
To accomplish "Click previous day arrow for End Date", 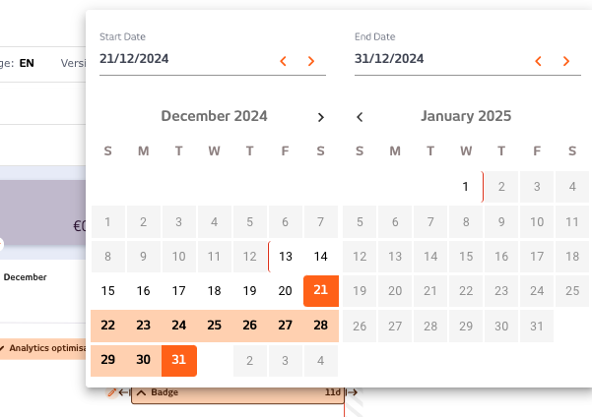I will click(x=539, y=61).
